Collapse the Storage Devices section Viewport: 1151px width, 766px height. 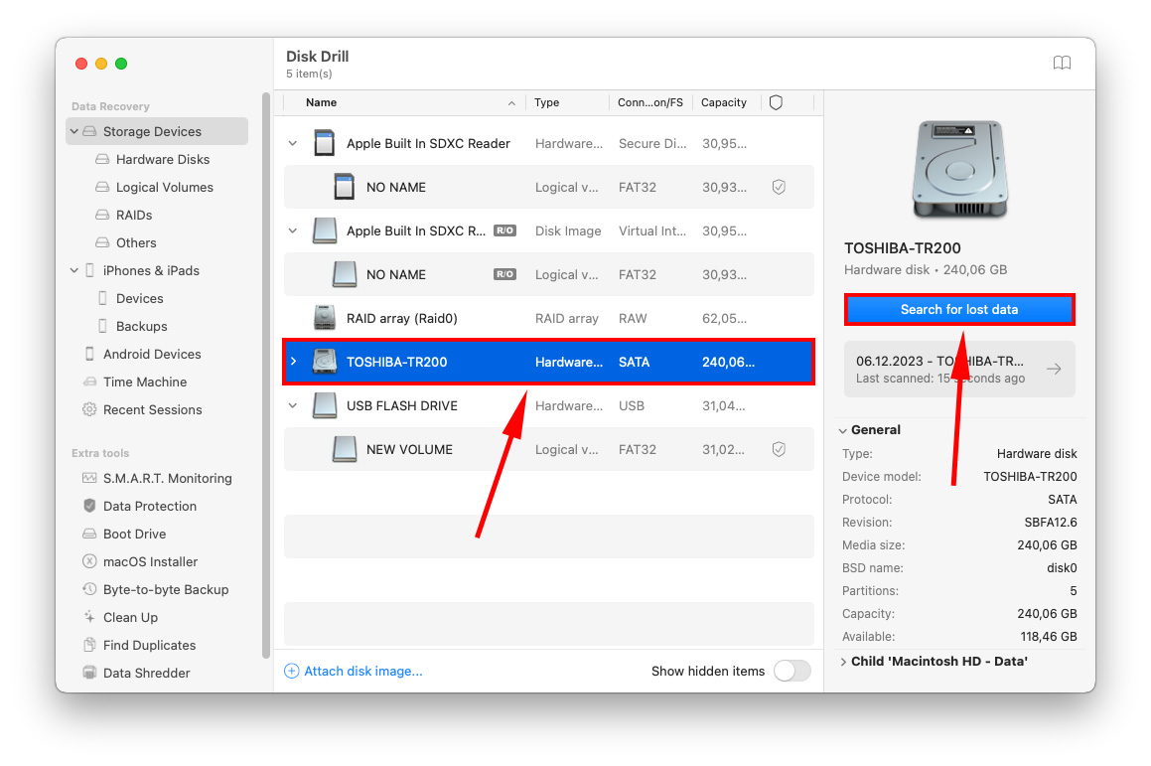72,131
